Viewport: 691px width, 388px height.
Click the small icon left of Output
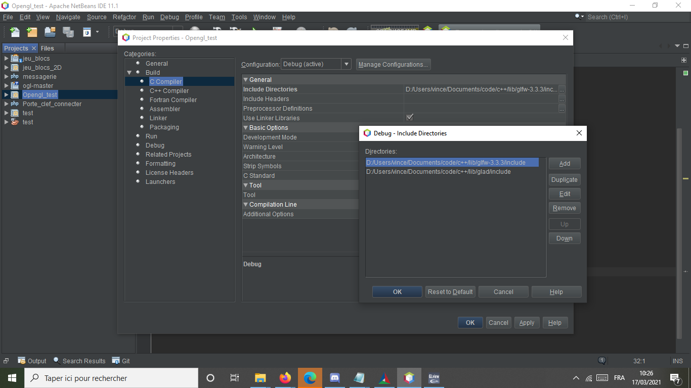pyautogui.click(x=6, y=361)
